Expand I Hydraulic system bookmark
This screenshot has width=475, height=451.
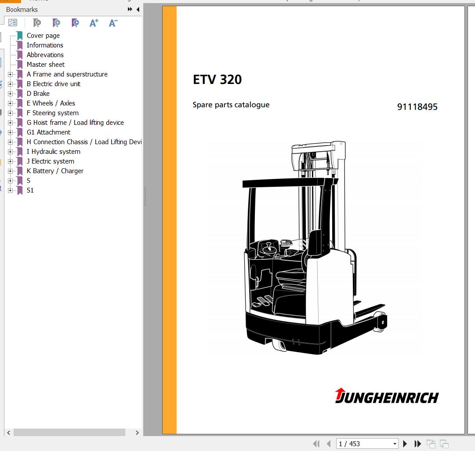[10, 152]
